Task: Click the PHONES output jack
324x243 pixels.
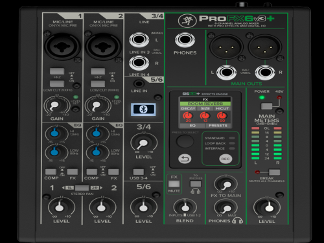Action: (x=185, y=40)
